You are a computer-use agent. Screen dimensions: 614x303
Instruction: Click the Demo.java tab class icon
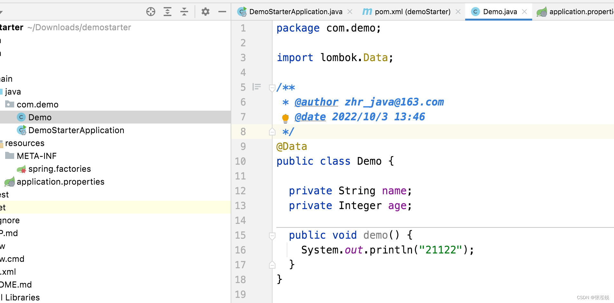475,12
